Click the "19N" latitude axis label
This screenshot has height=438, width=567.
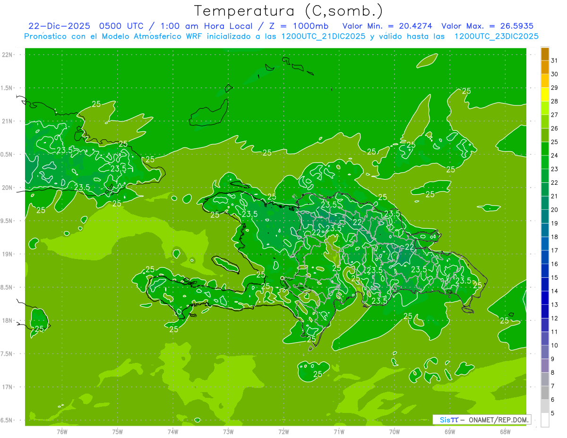pyautogui.click(x=8, y=254)
